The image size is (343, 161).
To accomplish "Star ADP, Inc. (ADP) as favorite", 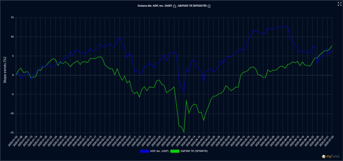I will pos(175,6).
